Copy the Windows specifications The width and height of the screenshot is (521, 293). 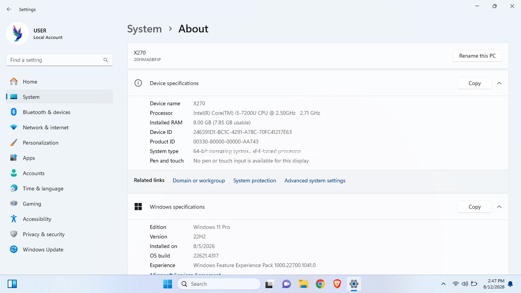pyautogui.click(x=474, y=207)
